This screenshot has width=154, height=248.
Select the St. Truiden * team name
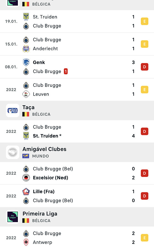click(x=47, y=136)
